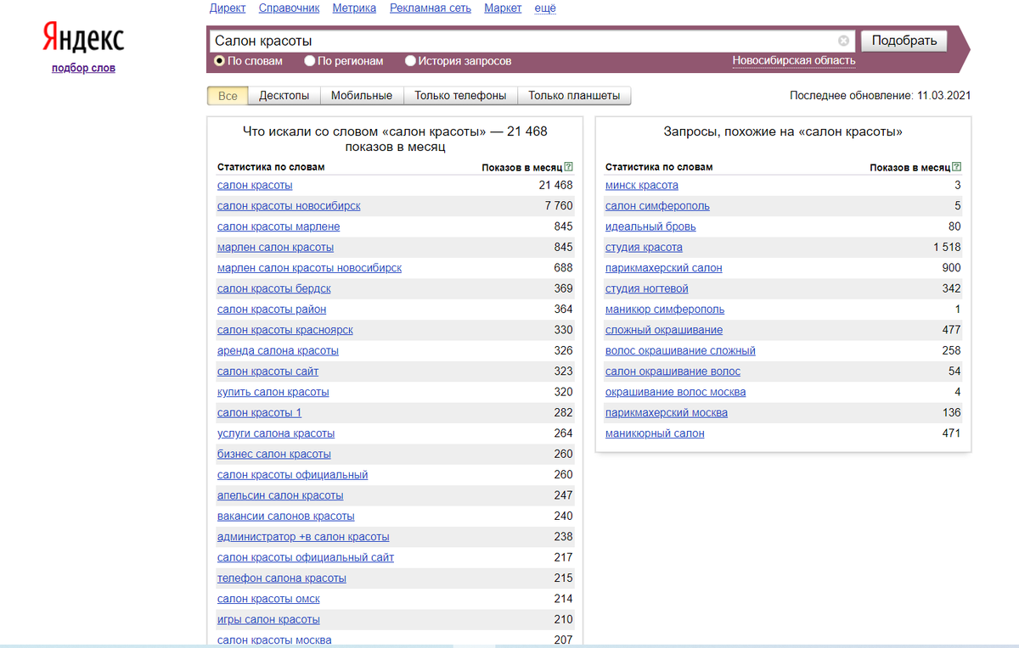Open 'минск красота' similar query link

pyautogui.click(x=642, y=185)
